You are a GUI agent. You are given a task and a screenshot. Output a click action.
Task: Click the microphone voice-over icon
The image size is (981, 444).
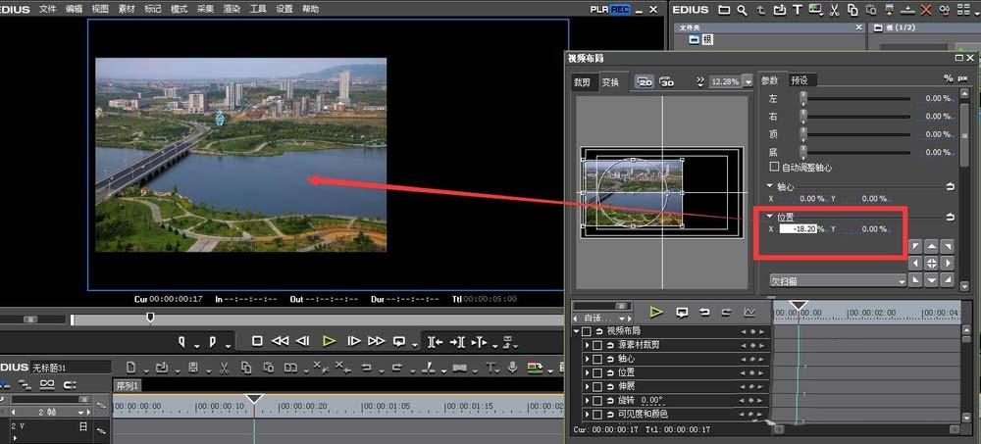click(512, 368)
